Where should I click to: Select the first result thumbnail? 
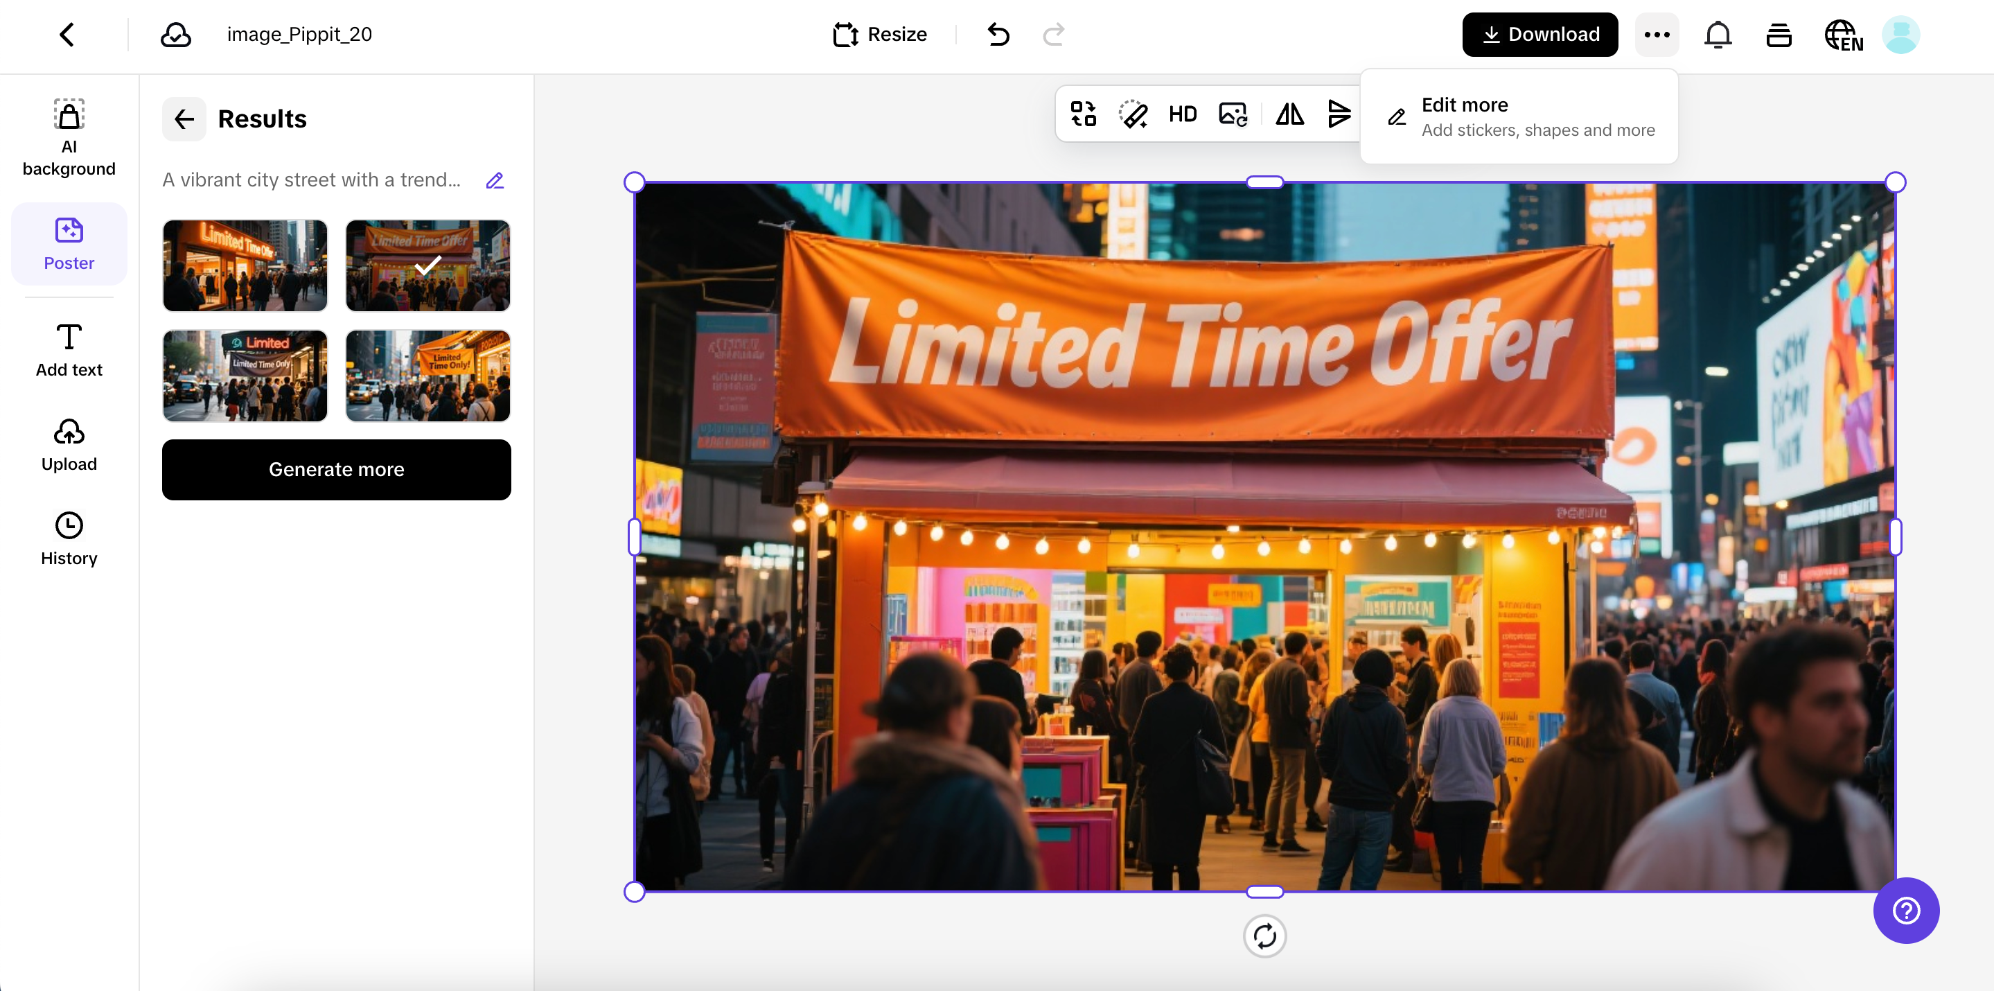pyautogui.click(x=245, y=265)
